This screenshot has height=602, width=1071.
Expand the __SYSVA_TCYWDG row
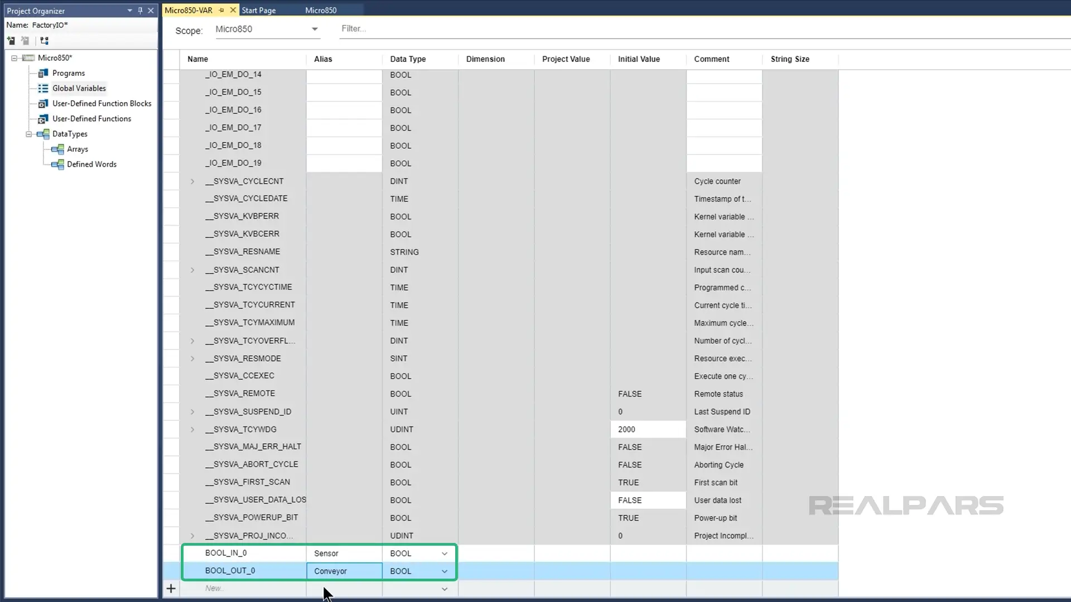coord(192,429)
